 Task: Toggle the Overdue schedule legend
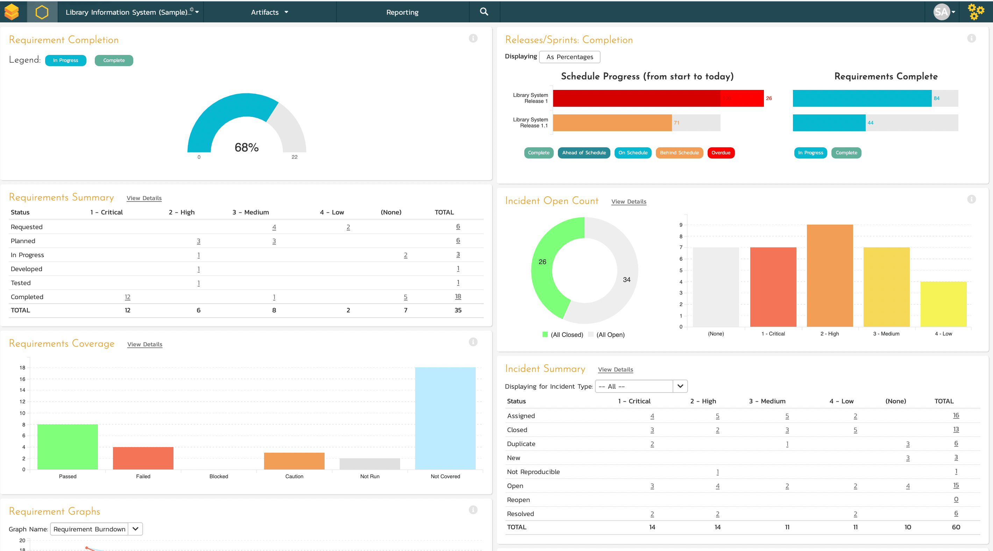721,153
